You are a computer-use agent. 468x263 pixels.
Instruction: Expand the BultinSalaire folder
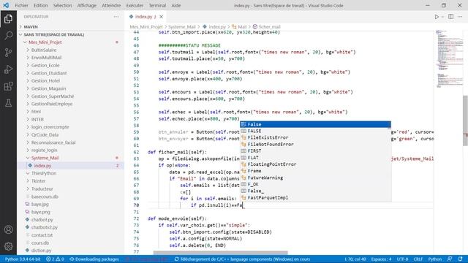coord(44,50)
